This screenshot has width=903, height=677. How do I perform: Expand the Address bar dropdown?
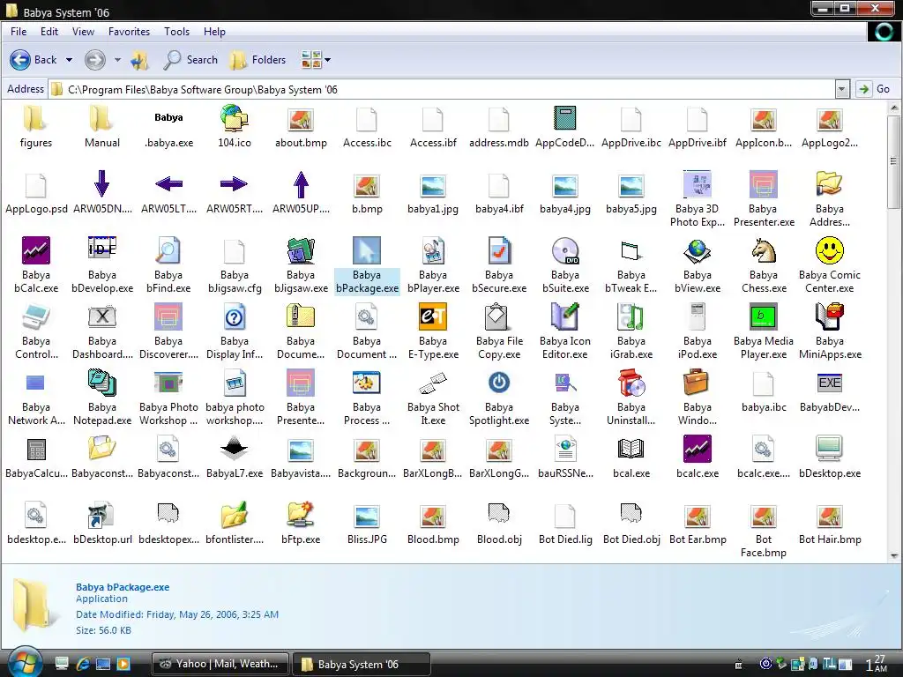coord(842,89)
